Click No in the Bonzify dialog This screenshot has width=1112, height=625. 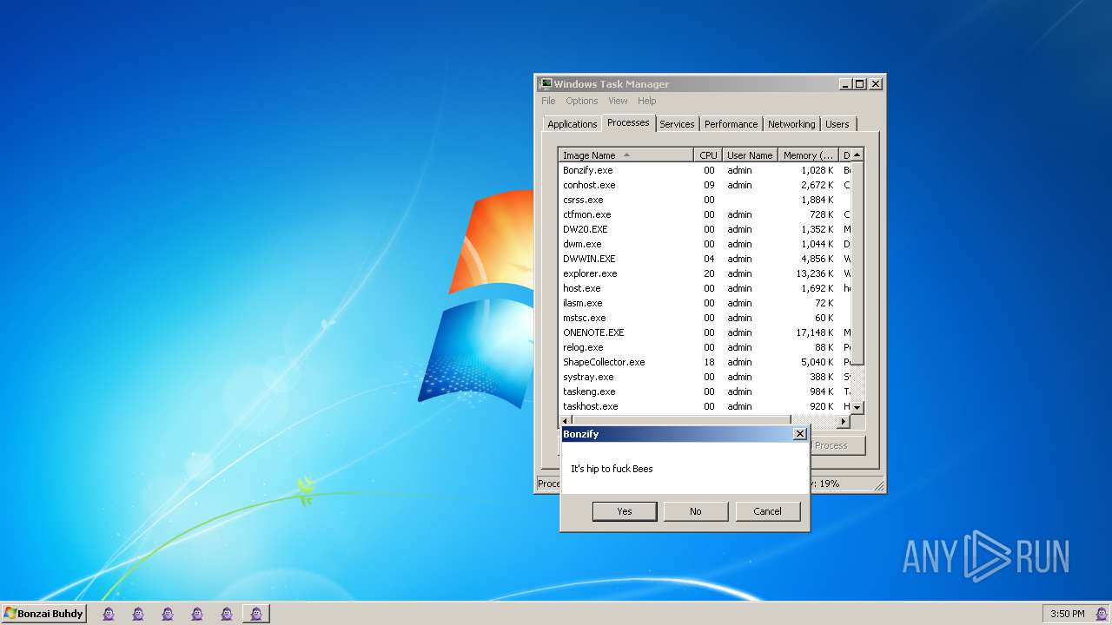tap(696, 511)
